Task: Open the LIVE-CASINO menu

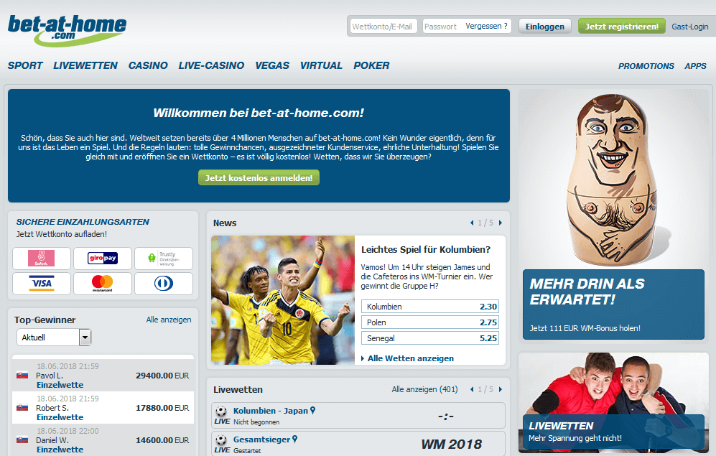Action: coord(211,66)
